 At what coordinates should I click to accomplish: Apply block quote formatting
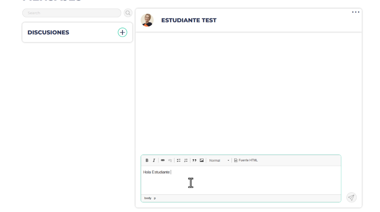click(194, 160)
